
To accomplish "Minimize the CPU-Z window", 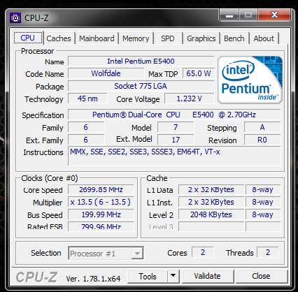I will coord(229,15).
